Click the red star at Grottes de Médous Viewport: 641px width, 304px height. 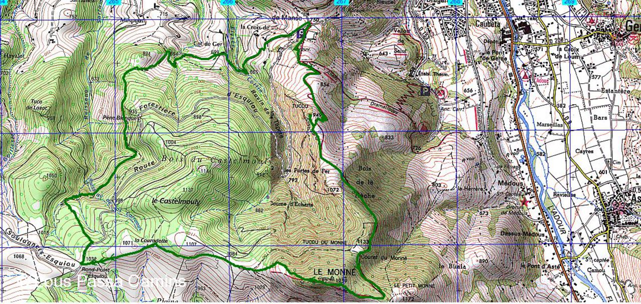(524, 202)
